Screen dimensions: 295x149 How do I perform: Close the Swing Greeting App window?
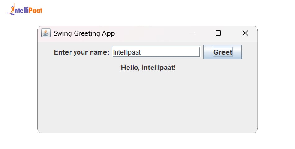click(x=245, y=33)
